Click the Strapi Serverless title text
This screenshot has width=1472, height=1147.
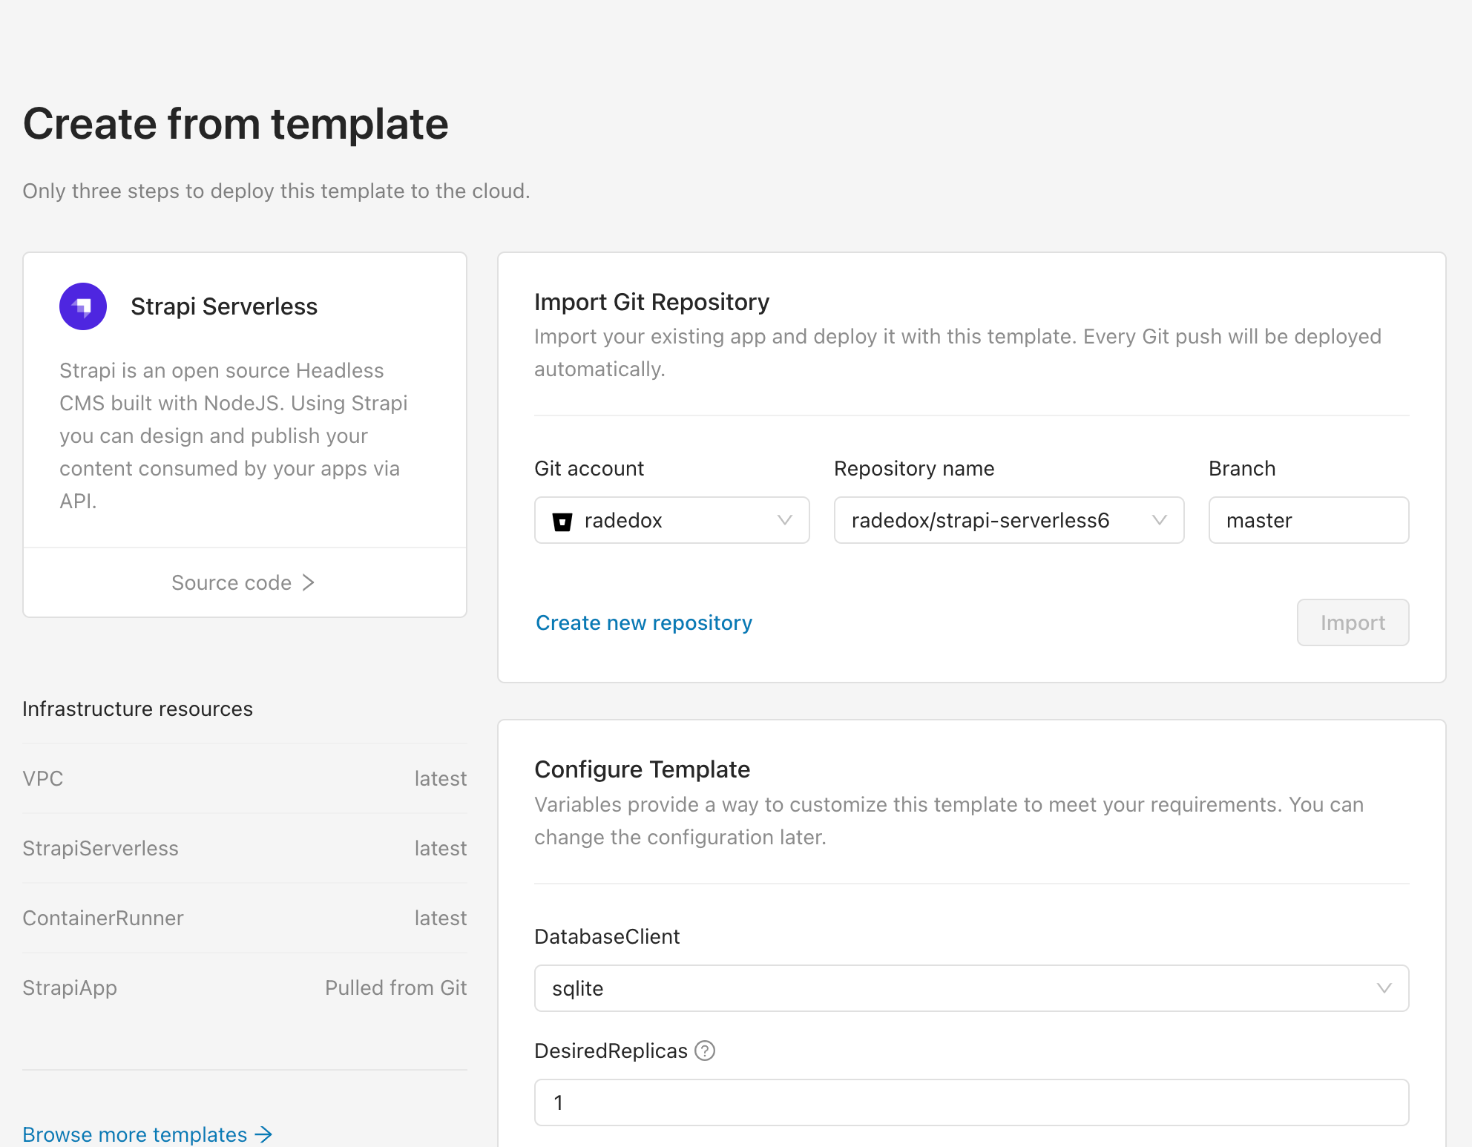tap(224, 306)
